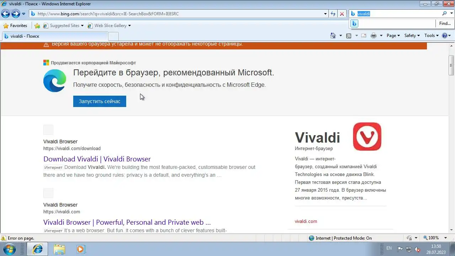The image size is (455, 256).
Task: Click the muted volume speaker tray icon
Action: [x=418, y=249]
